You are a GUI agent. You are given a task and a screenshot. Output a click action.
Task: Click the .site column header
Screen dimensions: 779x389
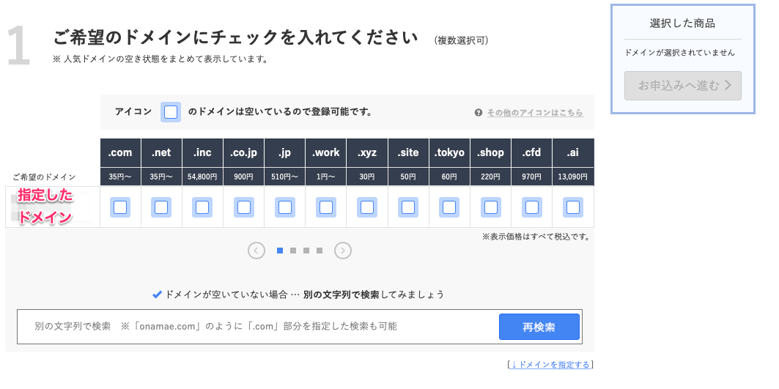[408, 152]
